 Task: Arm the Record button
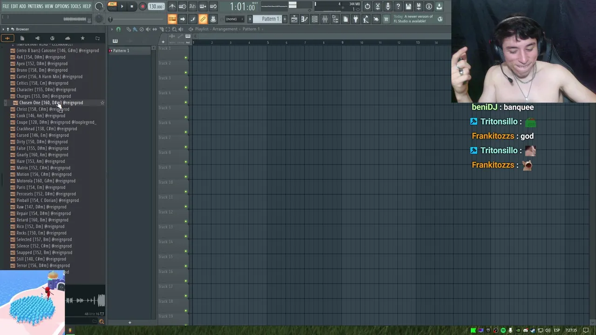click(142, 7)
